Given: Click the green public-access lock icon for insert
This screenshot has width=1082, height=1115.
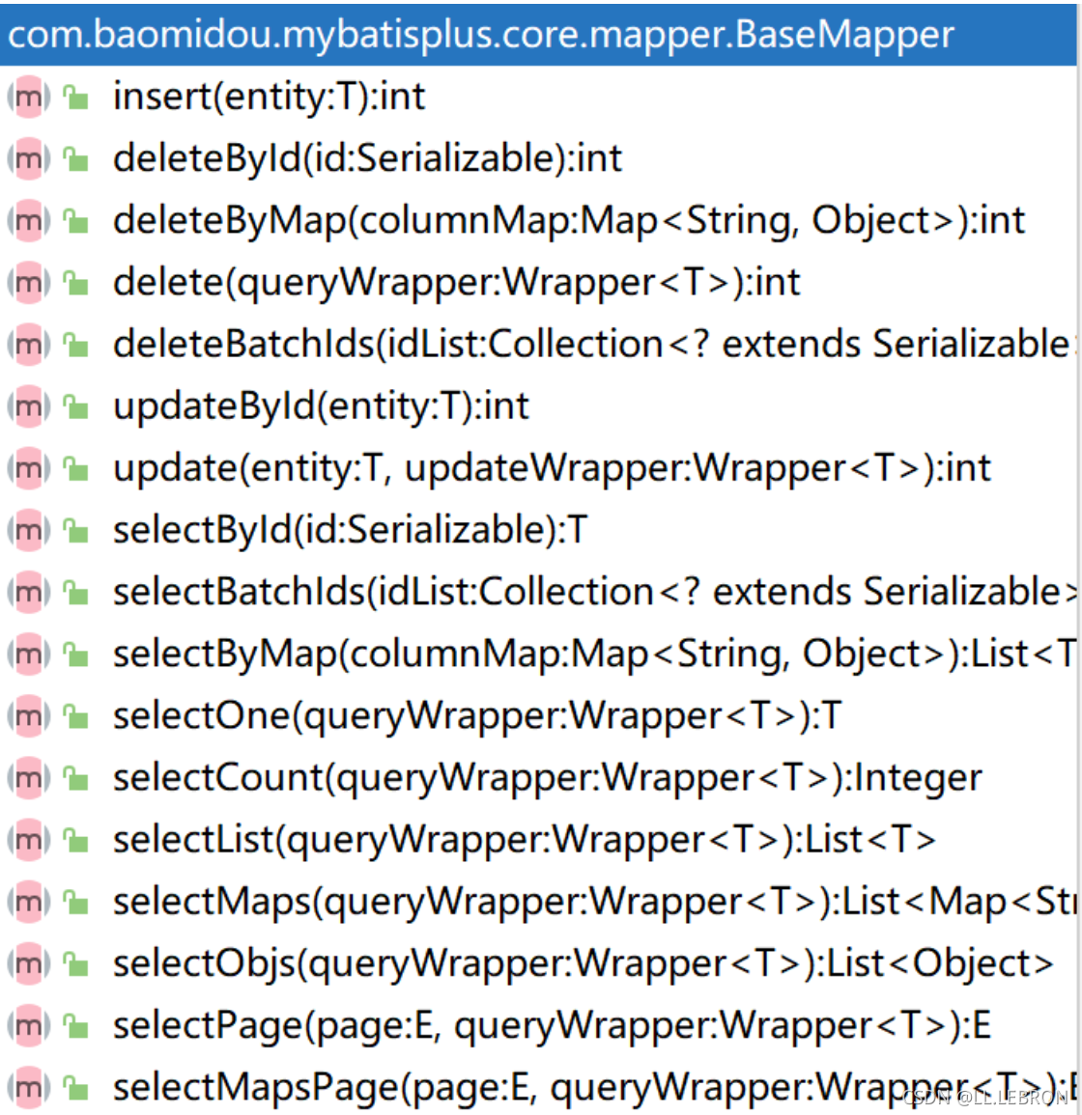Looking at the screenshot, I should (75, 98).
